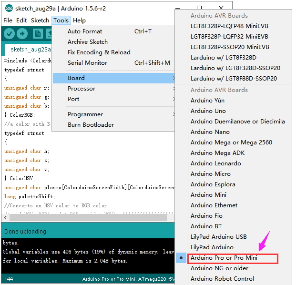Expand the Processor submenu

[x=114, y=89]
